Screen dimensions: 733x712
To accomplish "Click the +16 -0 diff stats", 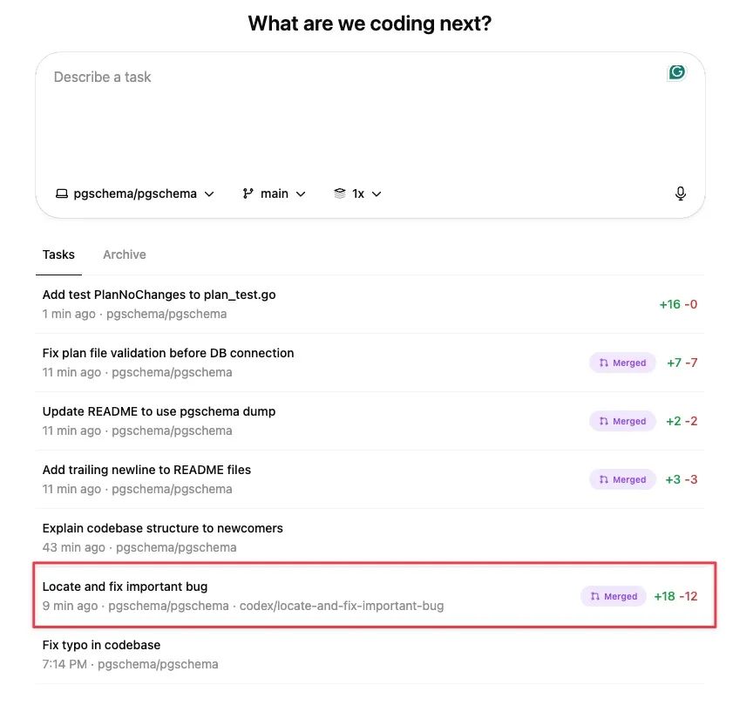I will click(678, 304).
